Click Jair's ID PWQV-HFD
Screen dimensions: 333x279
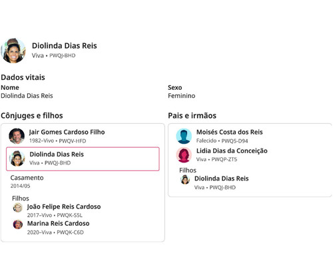pyautogui.click(x=73, y=141)
